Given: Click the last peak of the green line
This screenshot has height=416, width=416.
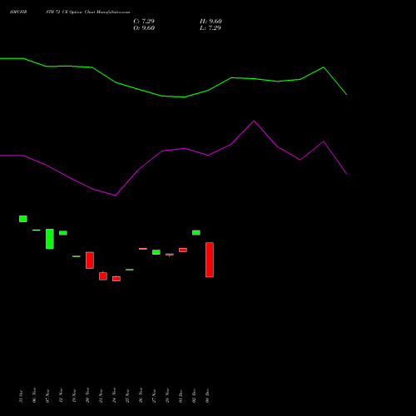Looking at the screenshot, I should tap(324, 67).
